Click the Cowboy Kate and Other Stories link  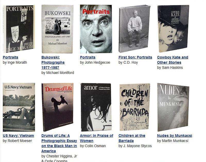tap(173, 60)
